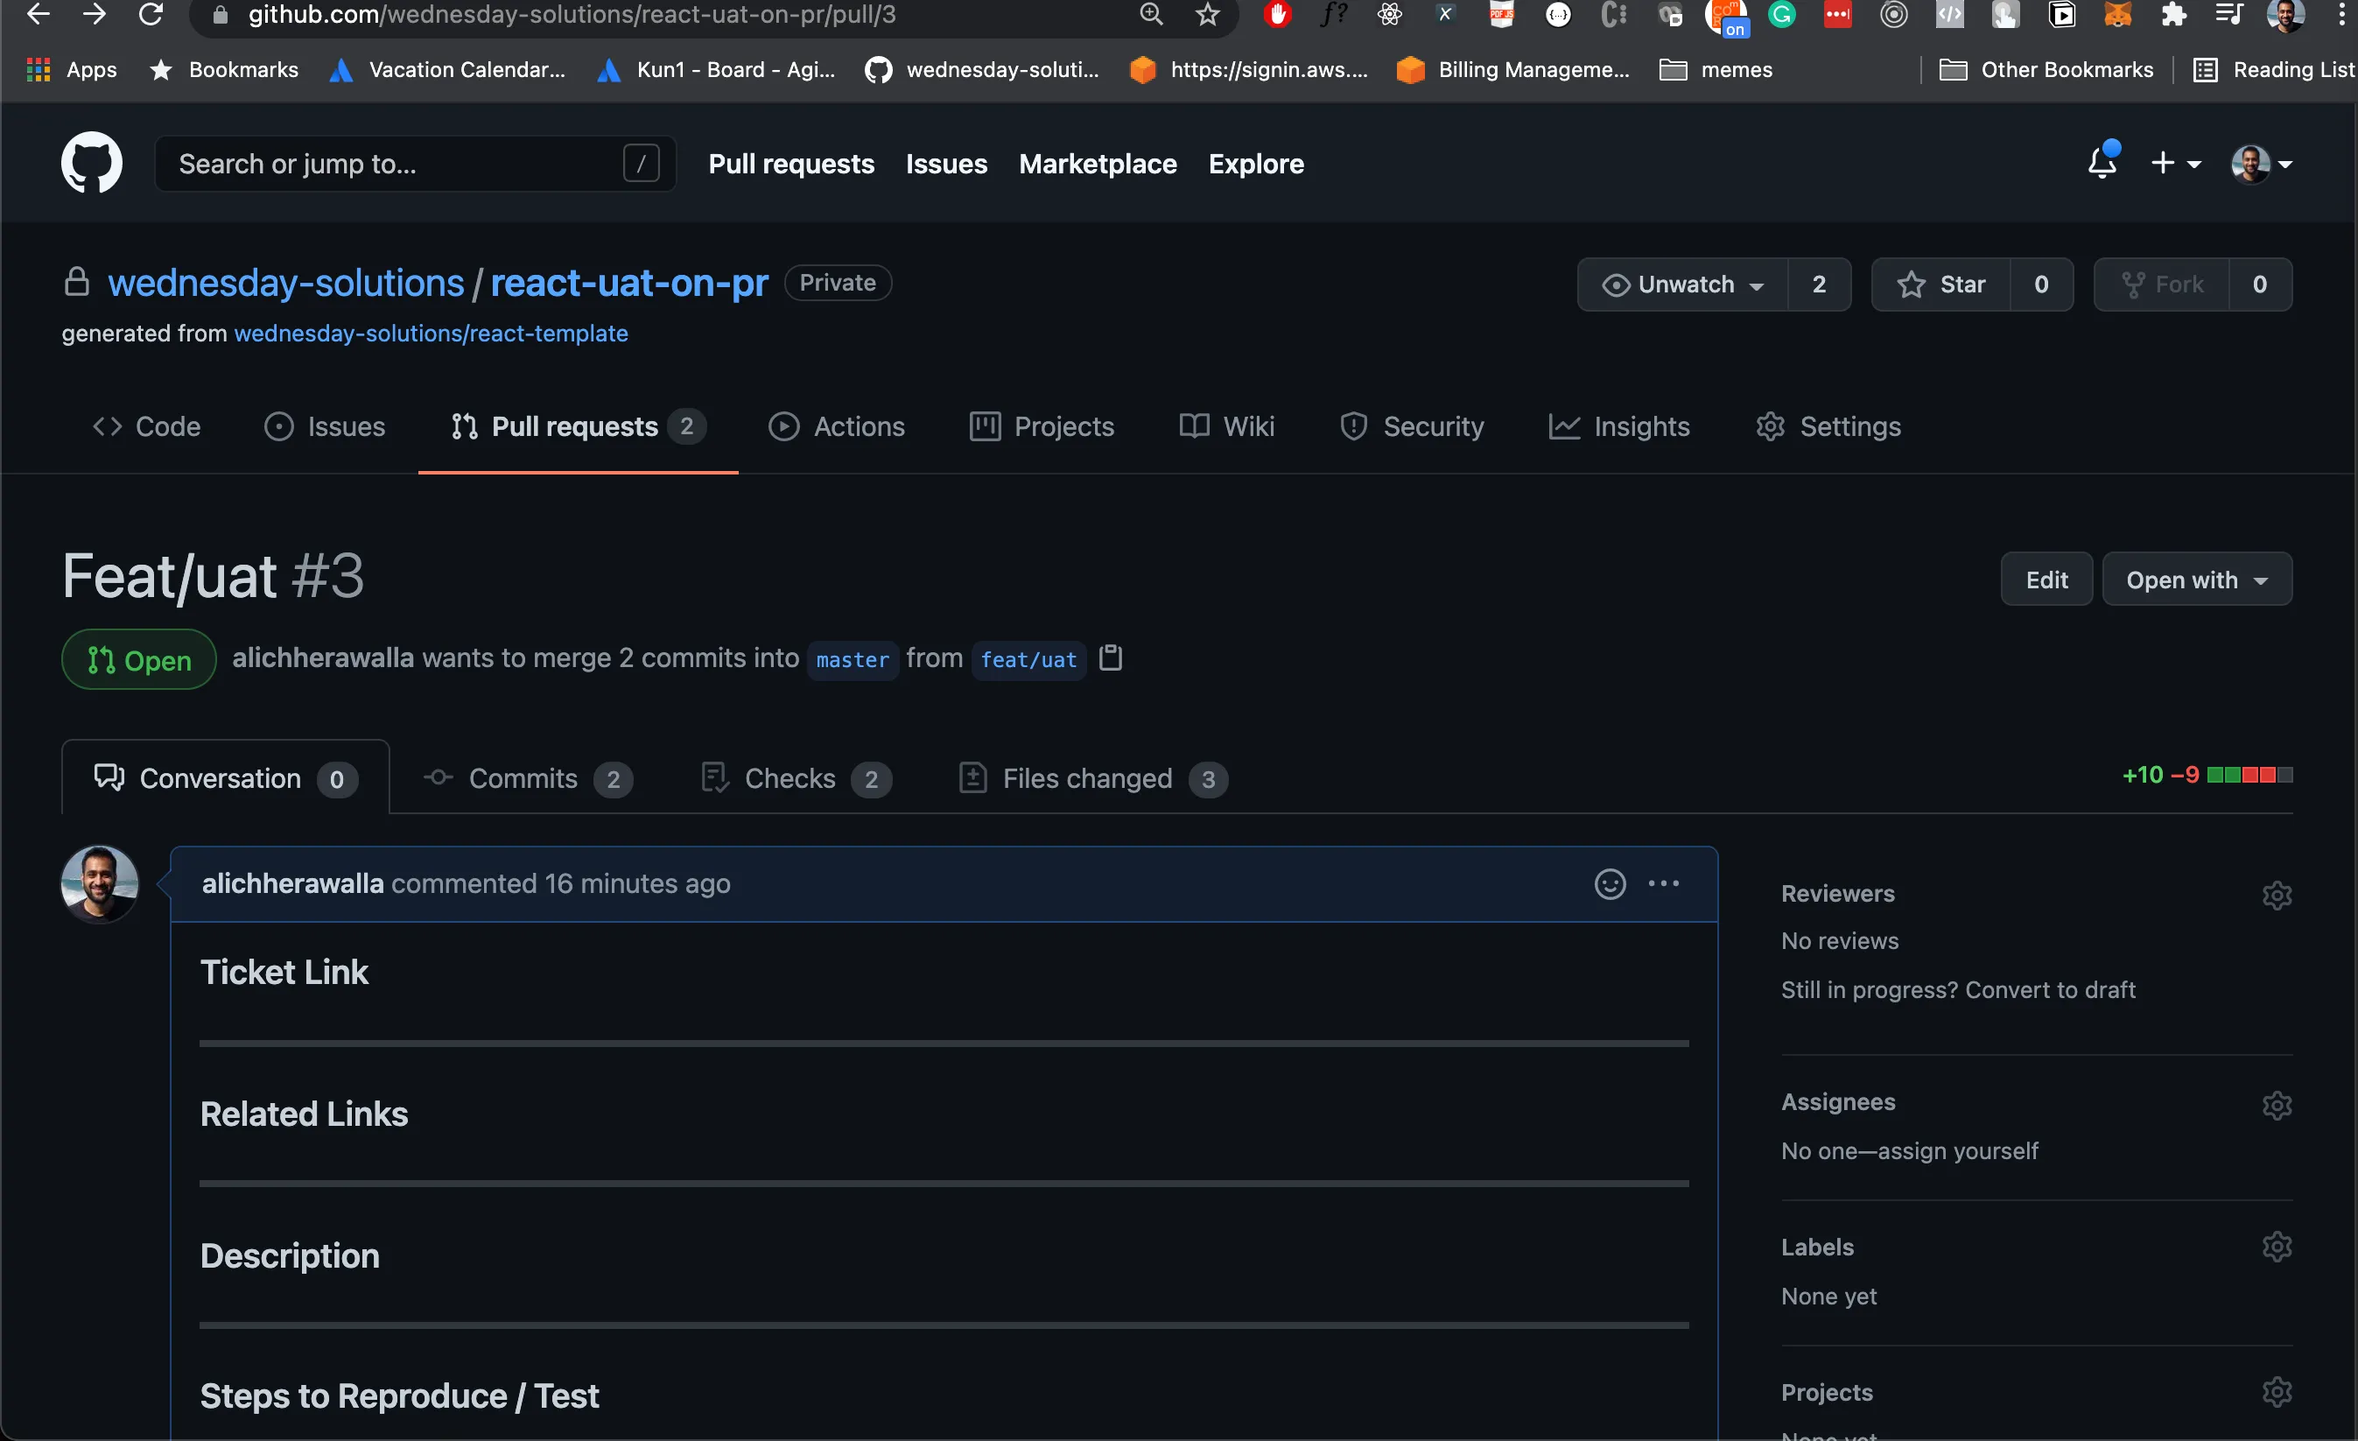Open the Extensions puzzle icon
This screenshot has height=1441, width=2358.
pos(2173,14)
